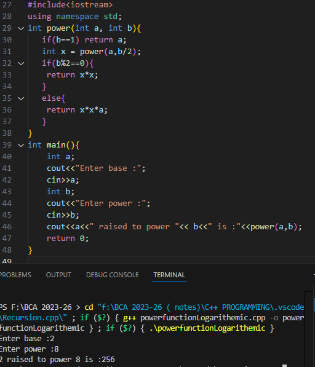Viewport: 315px width, 367px height.
Task: Collapse the main function fold at line 39
Action: (21, 145)
